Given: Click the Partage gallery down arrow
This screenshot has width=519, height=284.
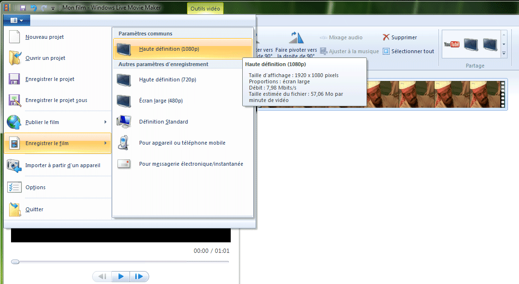Looking at the screenshot, I should click(x=504, y=45).
